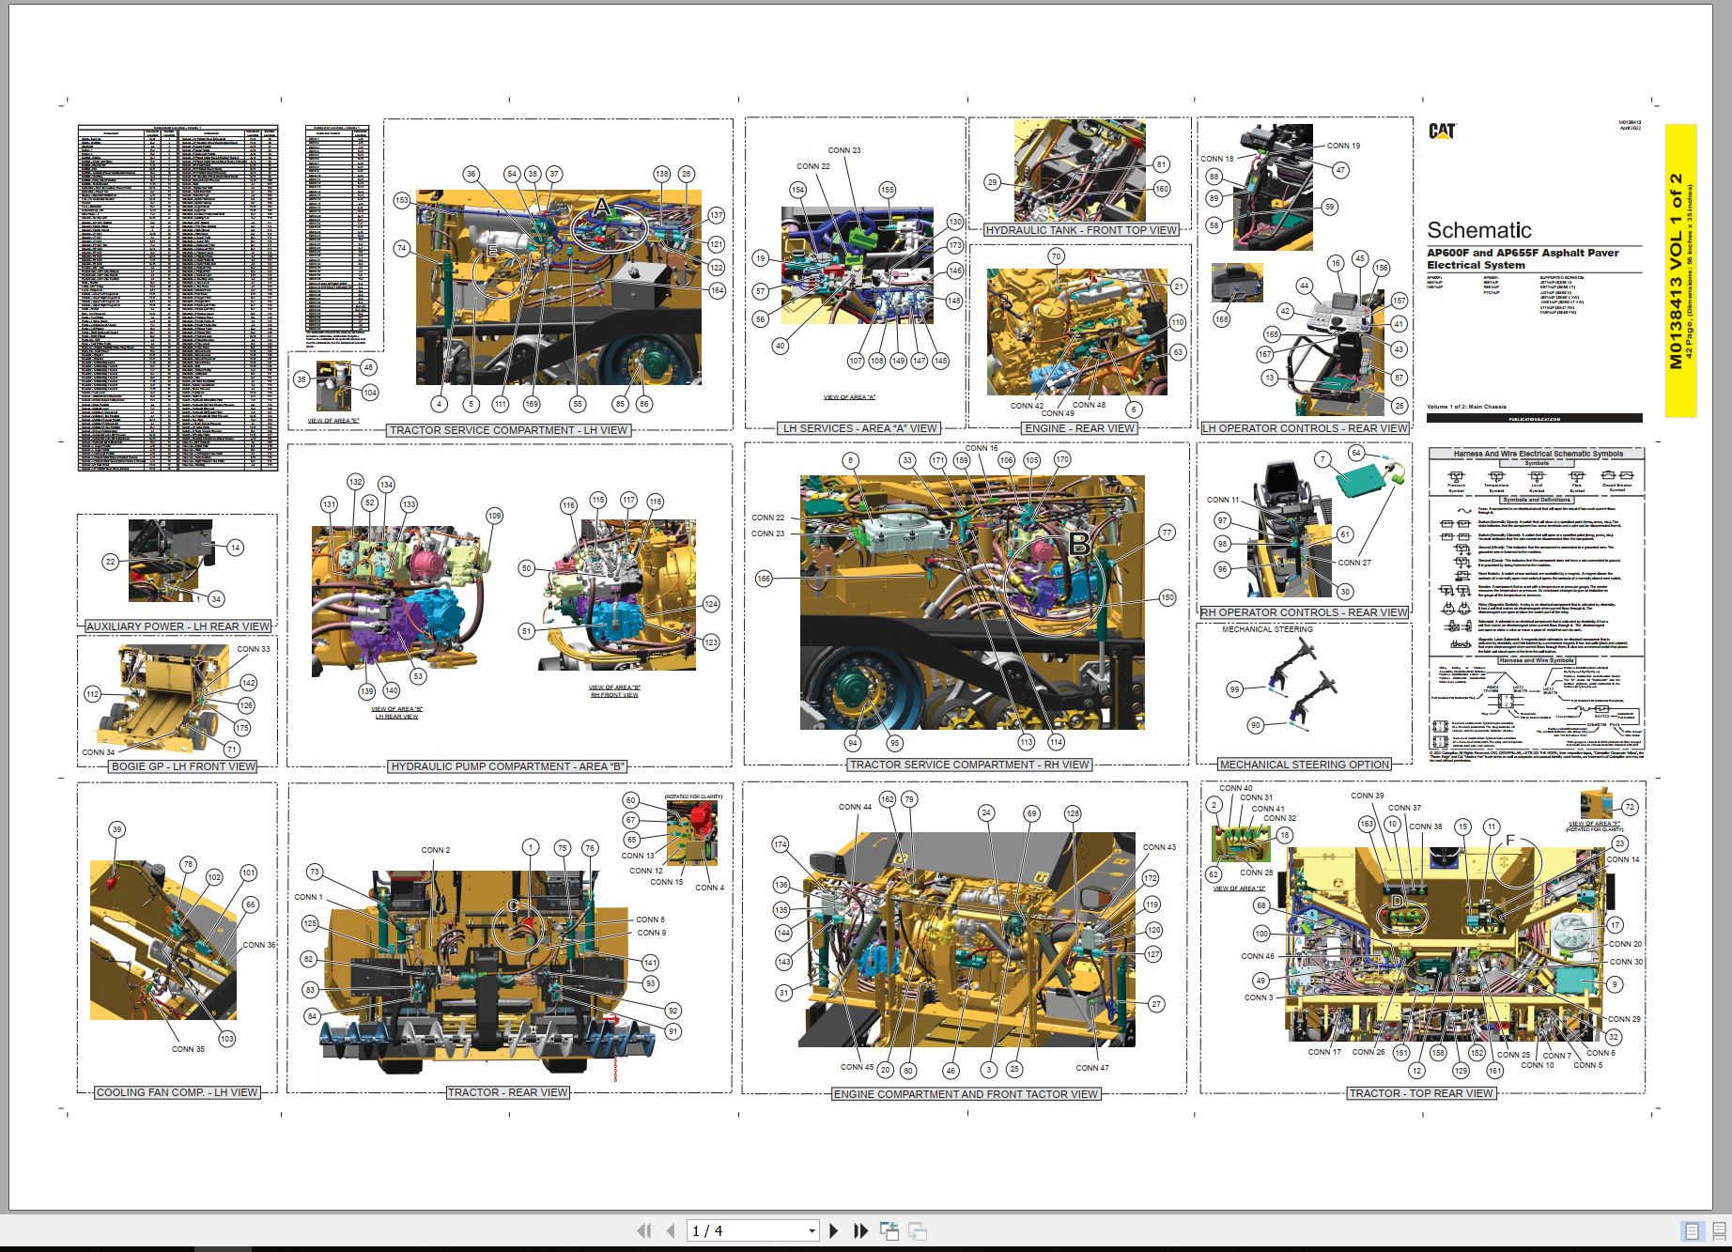Go to the first page

[x=643, y=1230]
